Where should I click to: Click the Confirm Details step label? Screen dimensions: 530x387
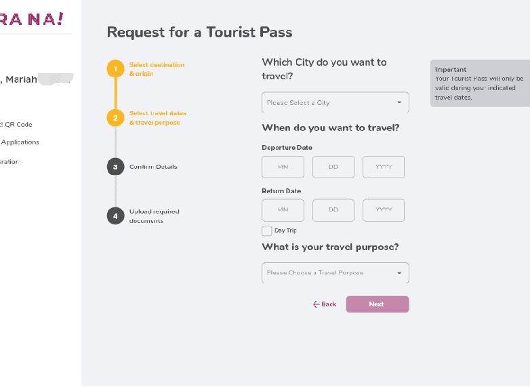coord(153,167)
